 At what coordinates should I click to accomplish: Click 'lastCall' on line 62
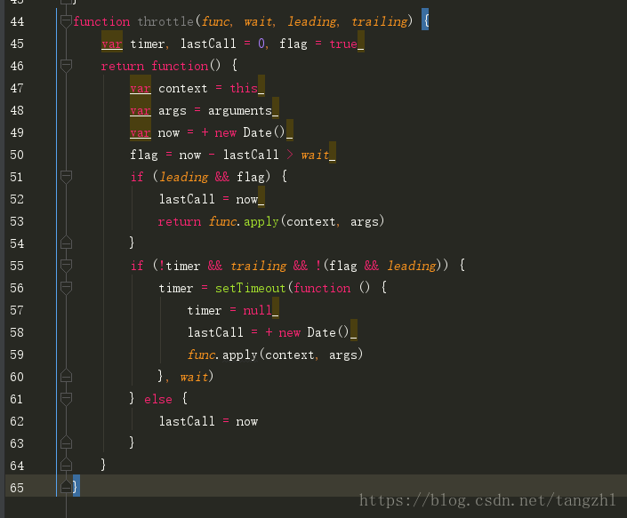pos(187,421)
